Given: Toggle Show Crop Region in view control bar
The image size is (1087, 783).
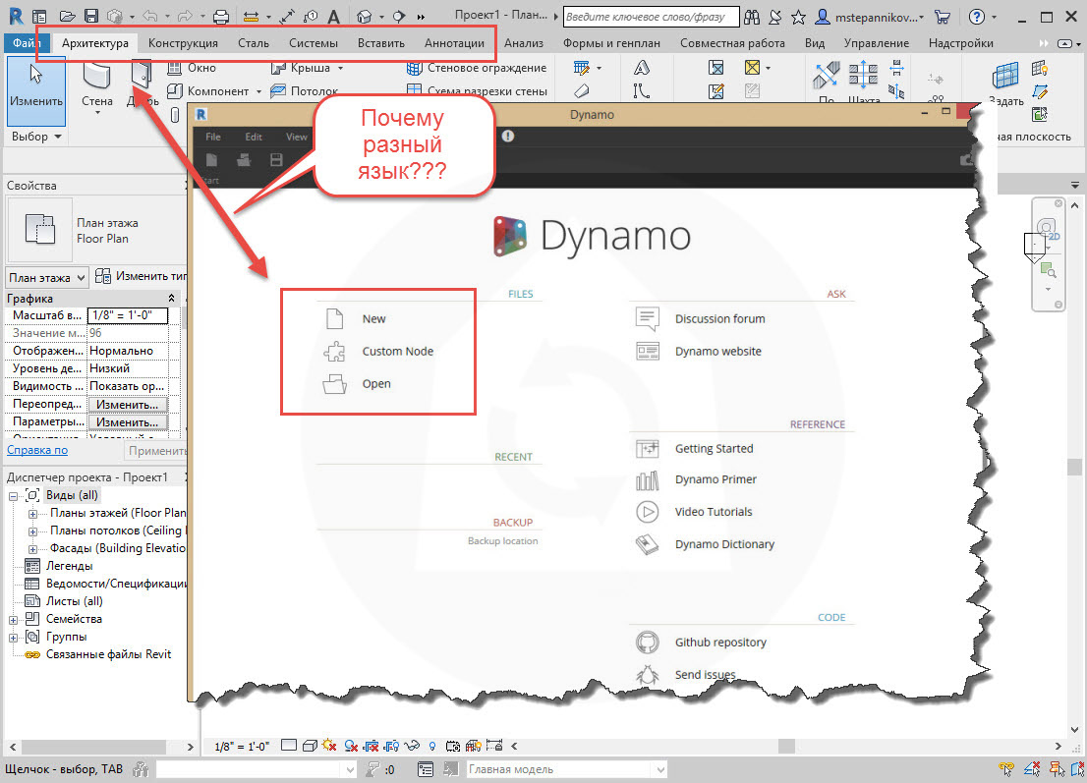Looking at the screenshot, I should point(392,746).
